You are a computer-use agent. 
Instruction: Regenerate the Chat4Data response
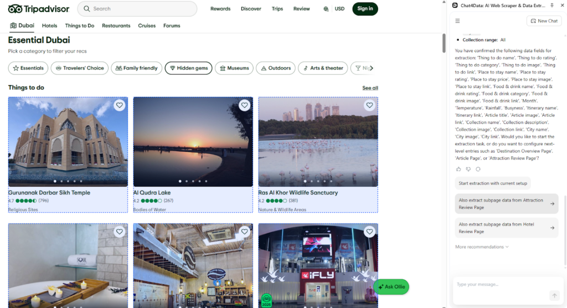pyautogui.click(x=478, y=169)
